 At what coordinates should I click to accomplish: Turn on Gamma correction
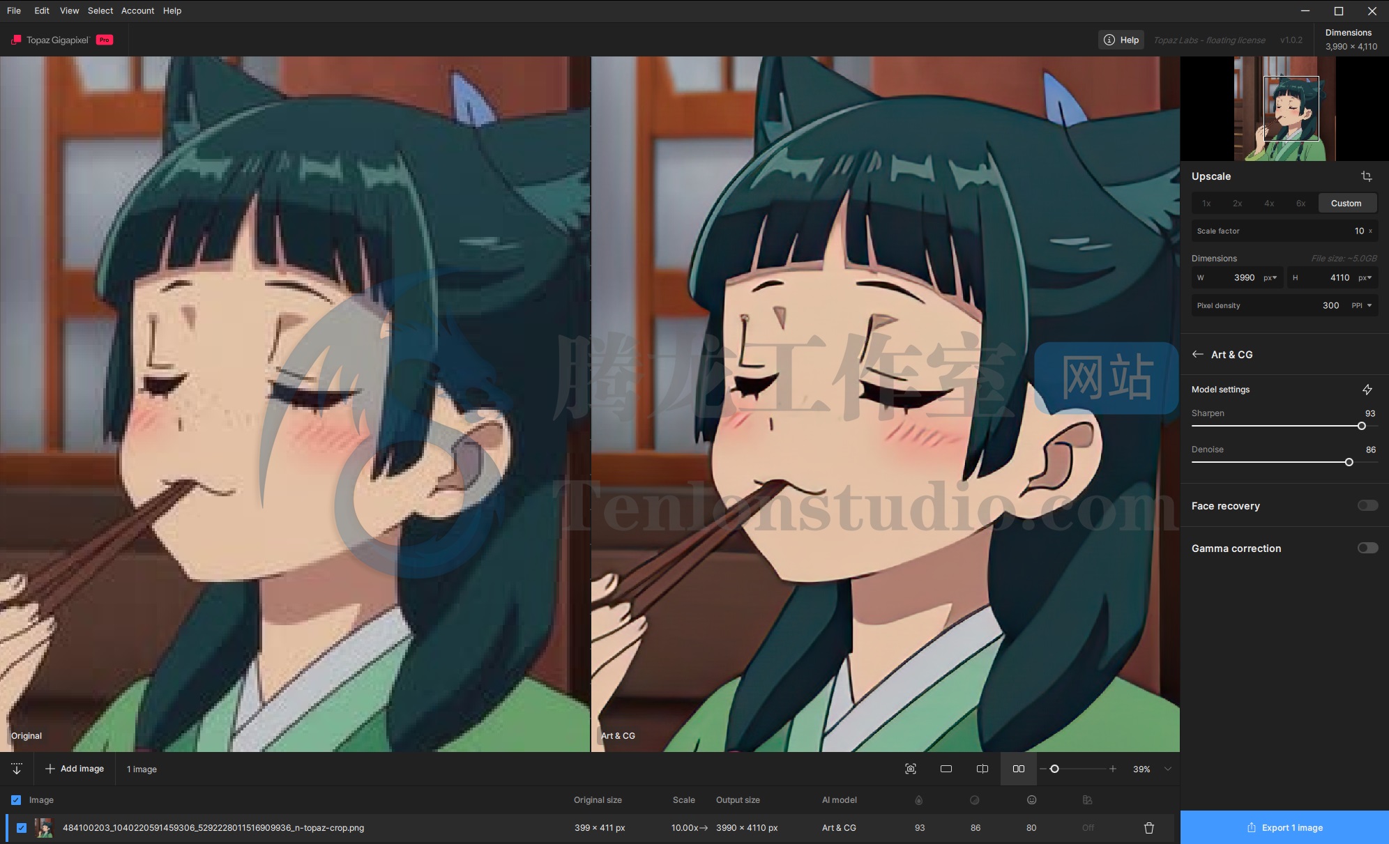click(x=1367, y=548)
